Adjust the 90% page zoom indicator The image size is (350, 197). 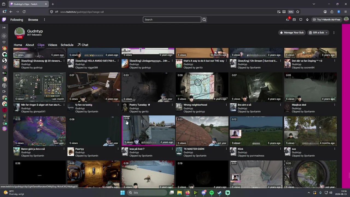(291, 12)
